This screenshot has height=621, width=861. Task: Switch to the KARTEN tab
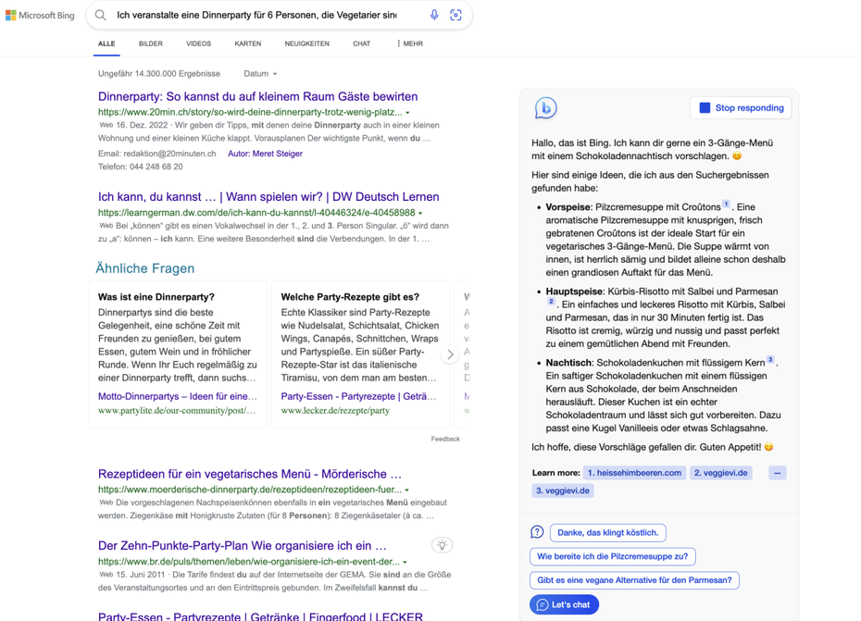click(247, 43)
